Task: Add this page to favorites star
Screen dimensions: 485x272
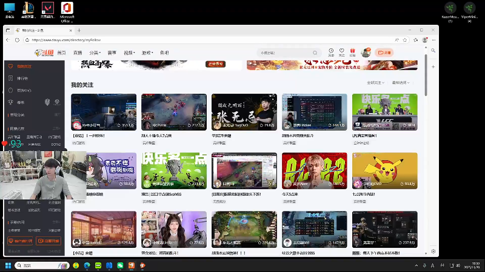Action: pos(404,40)
